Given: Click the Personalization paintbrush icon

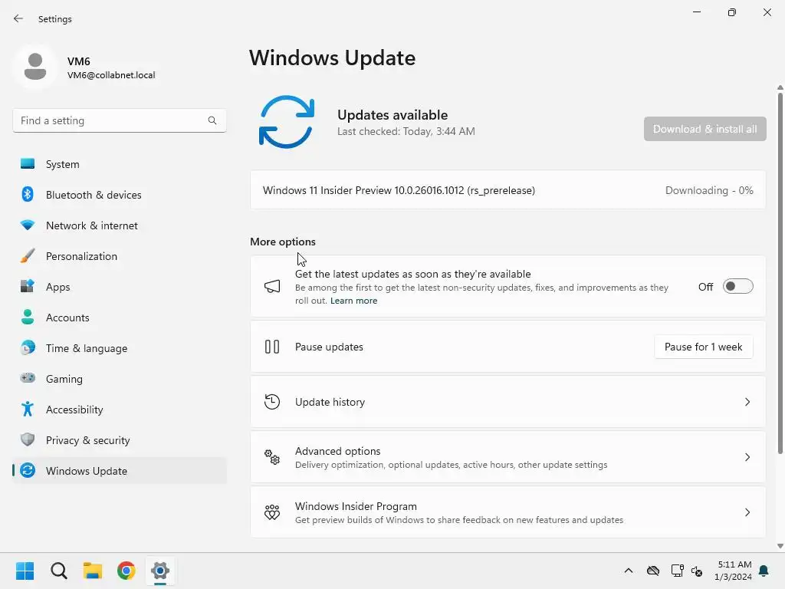Looking at the screenshot, I should [28, 256].
